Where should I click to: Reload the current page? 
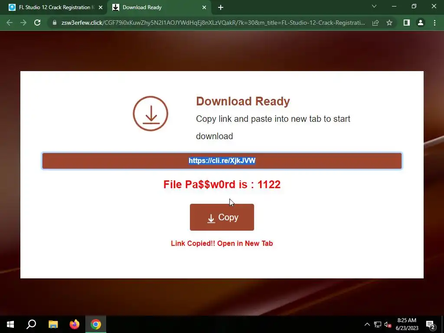[37, 23]
